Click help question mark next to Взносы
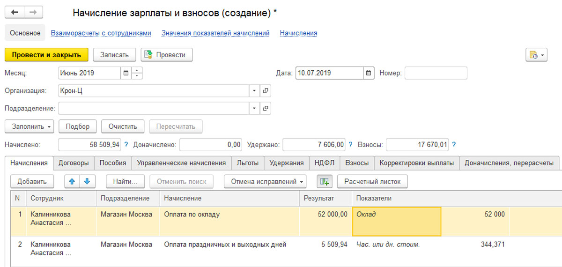Screen dimensions: 562x267 click(454, 145)
